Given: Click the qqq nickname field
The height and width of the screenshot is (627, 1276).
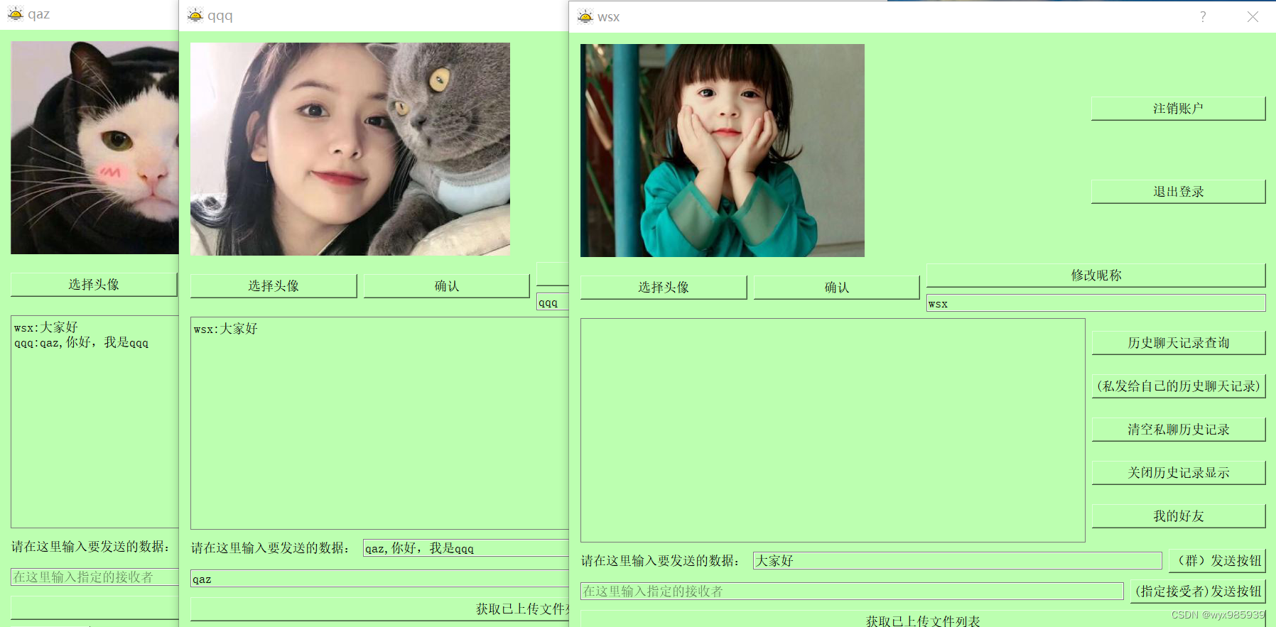Looking at the screenshot, I should (x=553, y=302).
